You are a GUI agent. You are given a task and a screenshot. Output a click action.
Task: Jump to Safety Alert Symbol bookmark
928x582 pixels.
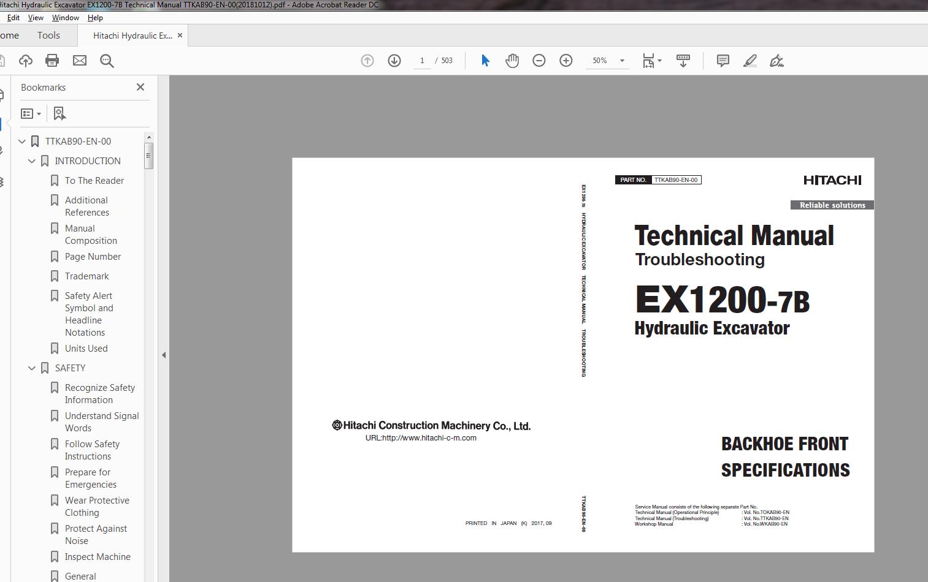pyautogui.click(x=89, y=314)
